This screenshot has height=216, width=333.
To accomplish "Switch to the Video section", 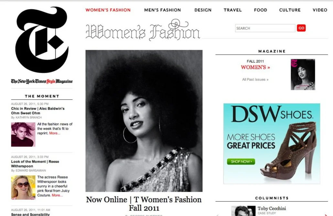I will (320, 10).
